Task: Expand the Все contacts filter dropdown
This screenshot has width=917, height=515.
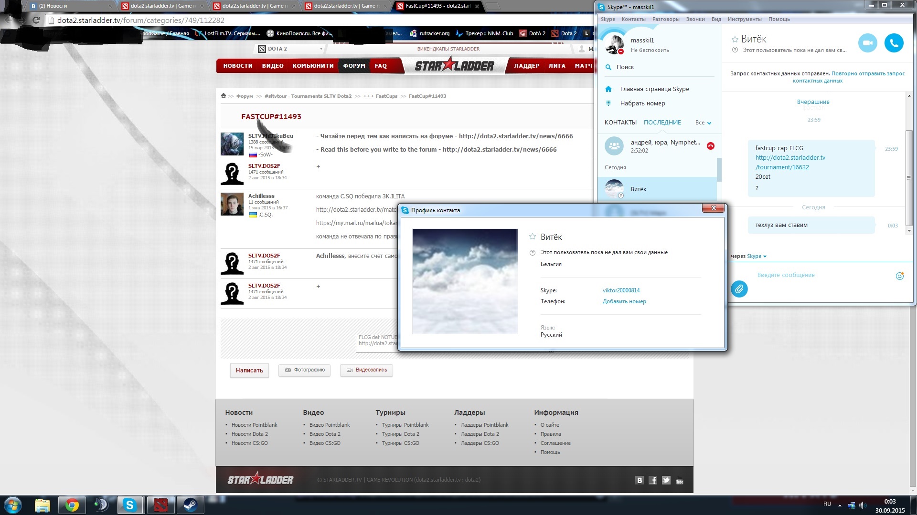Action: pos(704,123)
